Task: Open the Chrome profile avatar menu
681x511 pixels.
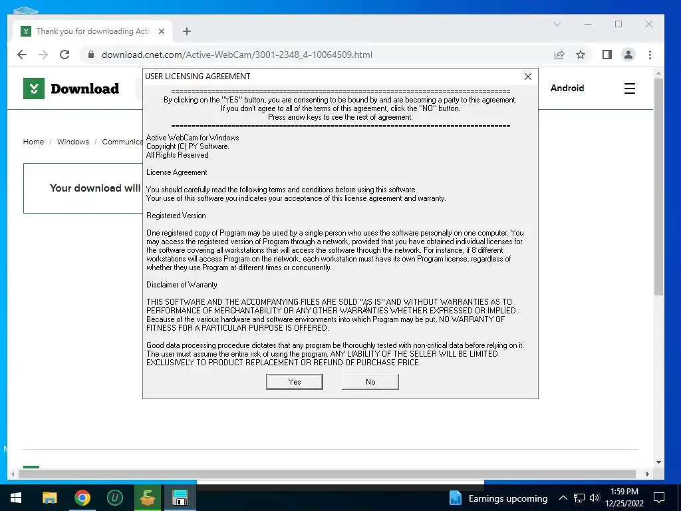Action: pyautogui.click(x=628, y=55)
